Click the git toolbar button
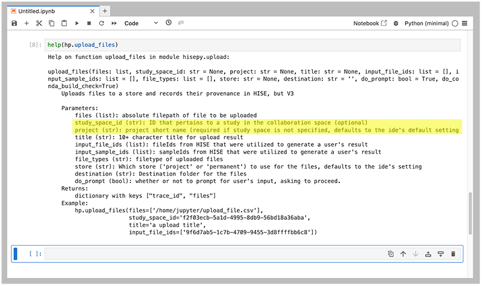 pyautogui.click(x=181, y=23)
